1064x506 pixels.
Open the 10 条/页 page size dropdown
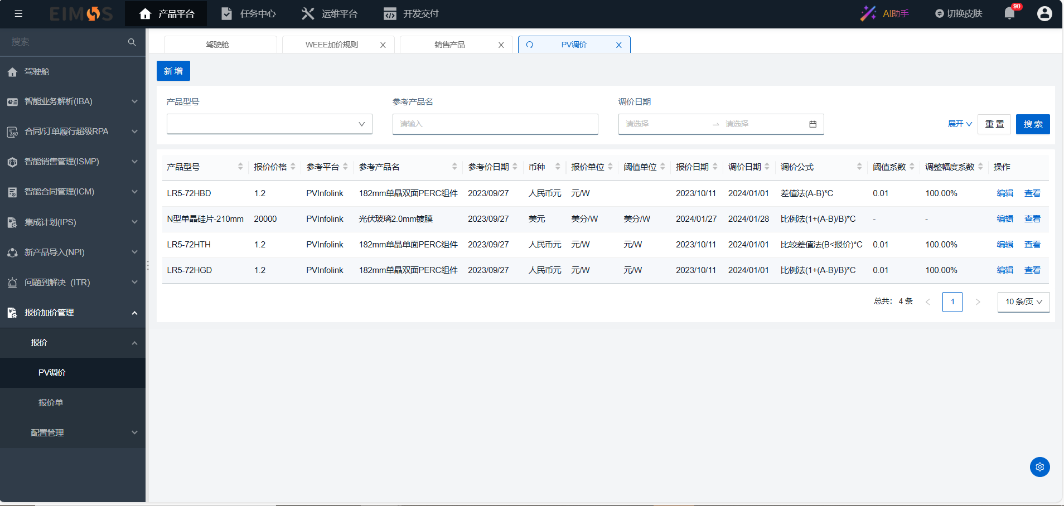1023,301
